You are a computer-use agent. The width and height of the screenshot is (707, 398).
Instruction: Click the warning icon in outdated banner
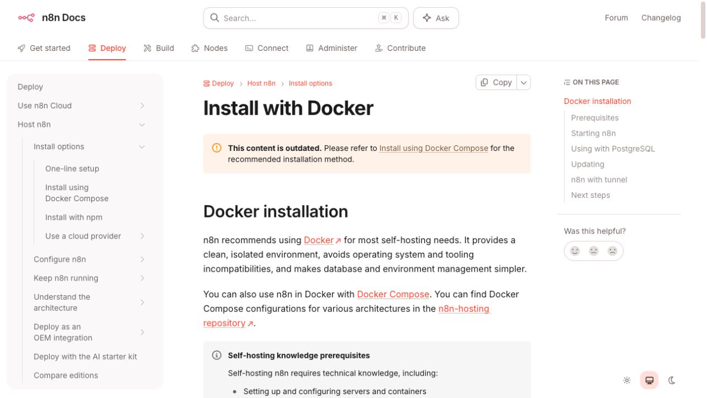tap(217, 148)
